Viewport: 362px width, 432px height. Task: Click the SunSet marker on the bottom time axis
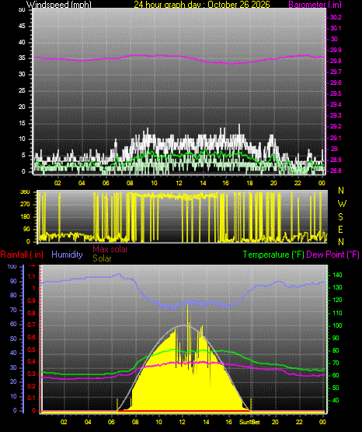[x=249, y=422]
